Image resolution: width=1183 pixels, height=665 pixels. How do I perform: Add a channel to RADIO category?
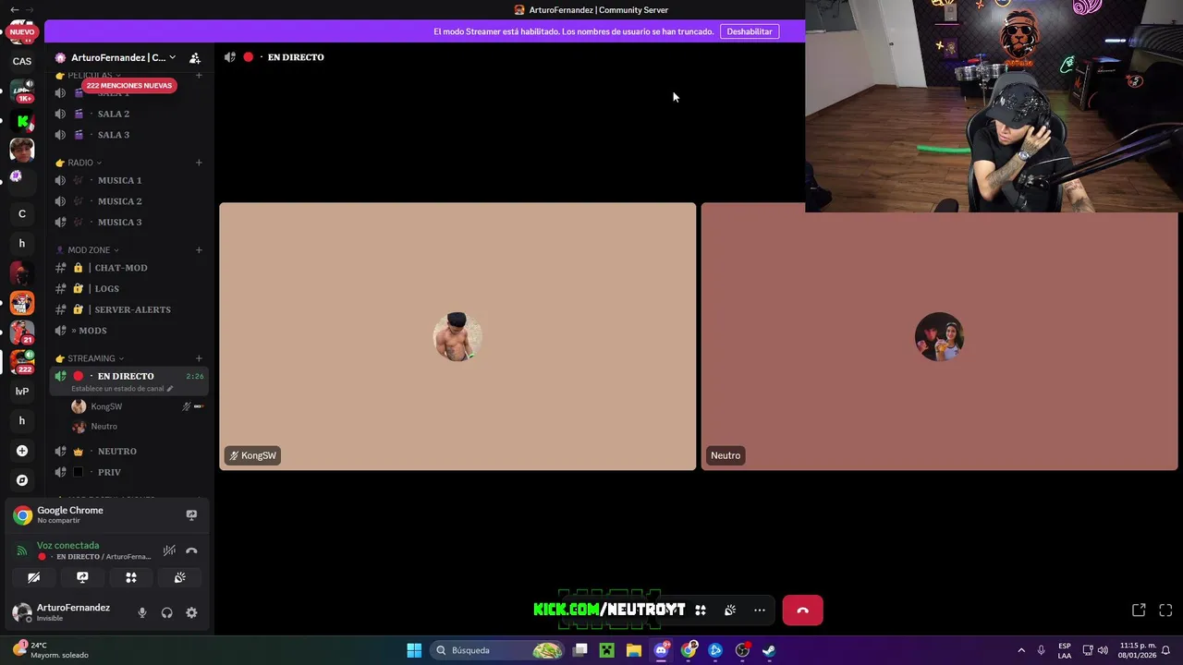(x=199, y=163)
